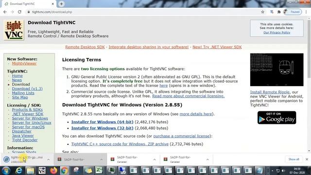Open Download (v1.3) in the sidebar

point(27,88)
